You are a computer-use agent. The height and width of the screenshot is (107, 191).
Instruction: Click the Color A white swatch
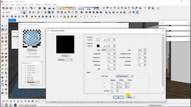coord(98,40)
